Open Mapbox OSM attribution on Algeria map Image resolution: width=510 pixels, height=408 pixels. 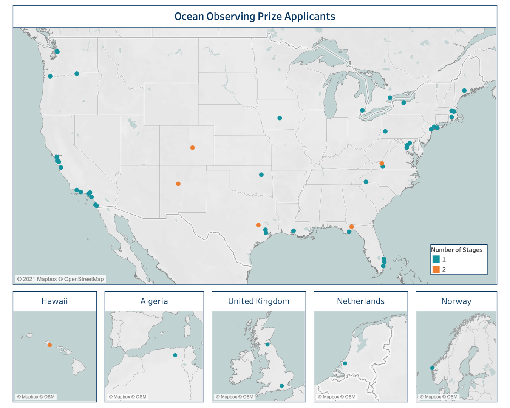pos(128,397)
